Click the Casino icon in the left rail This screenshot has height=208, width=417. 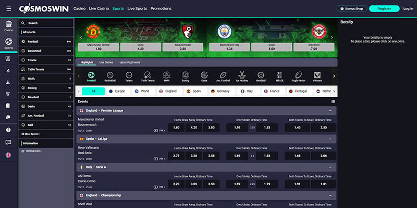click(x=9, y=26)
